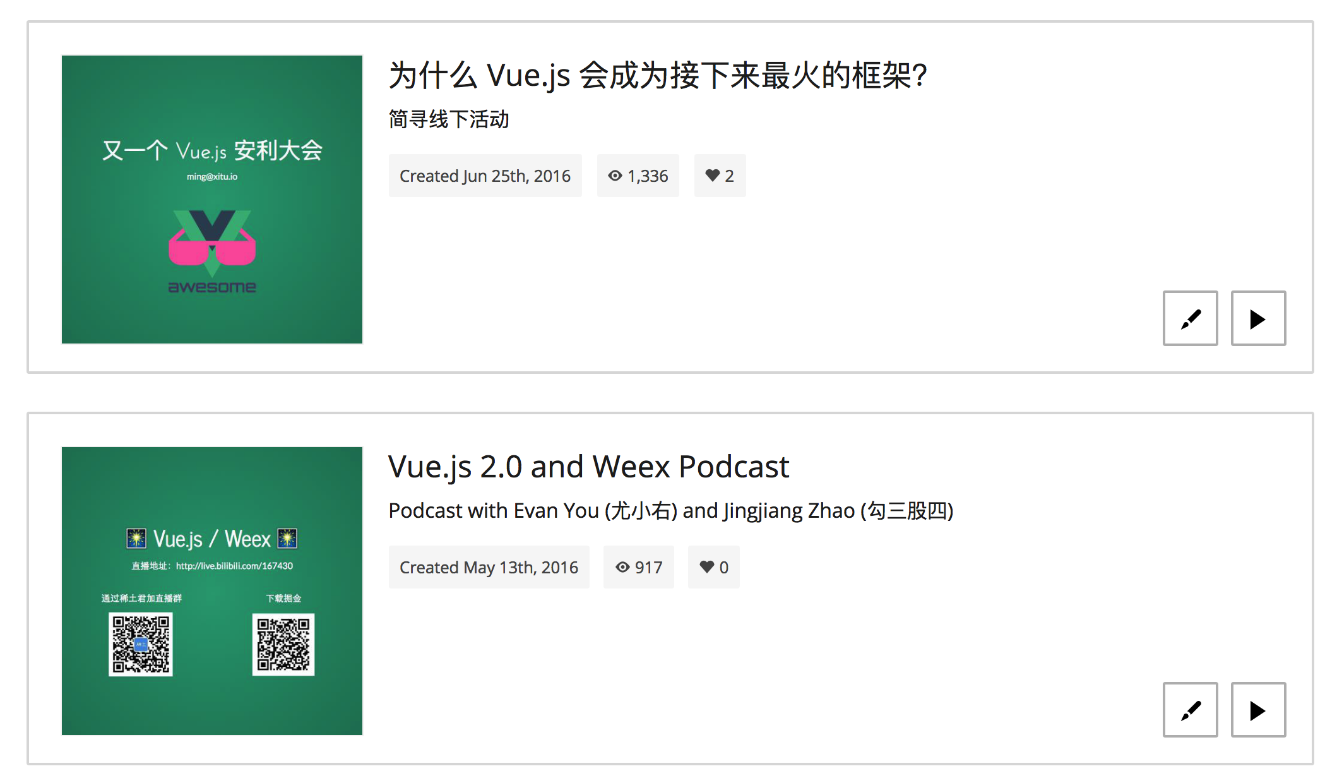Click the Podcast with Evan You description

tap(671, 510)
